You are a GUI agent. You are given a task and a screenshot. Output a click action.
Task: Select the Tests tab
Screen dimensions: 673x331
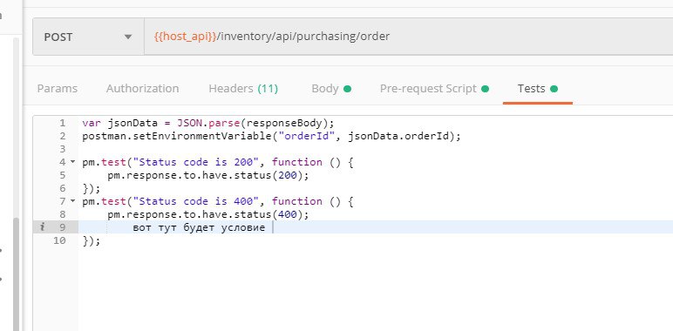point(537,89)
